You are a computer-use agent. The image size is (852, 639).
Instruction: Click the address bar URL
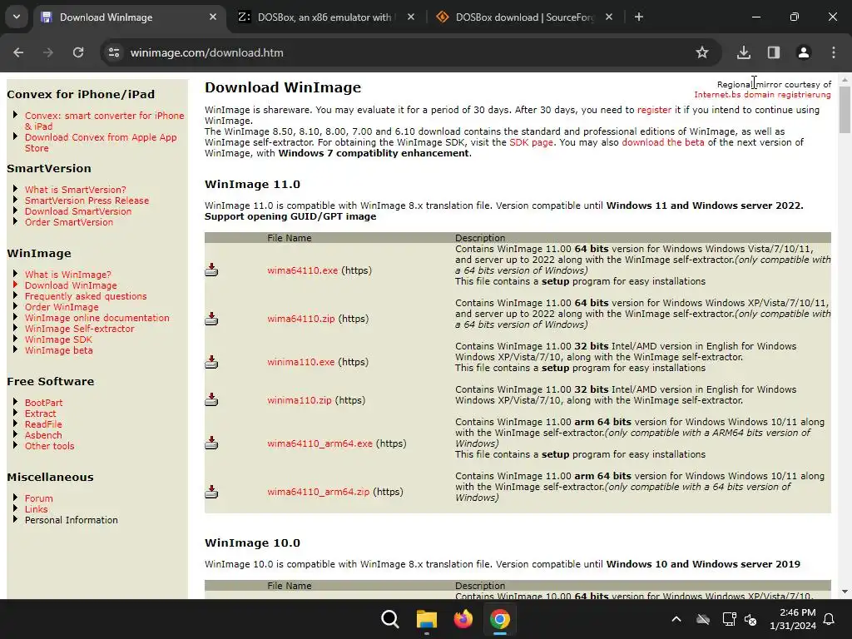tap(206, 52)
